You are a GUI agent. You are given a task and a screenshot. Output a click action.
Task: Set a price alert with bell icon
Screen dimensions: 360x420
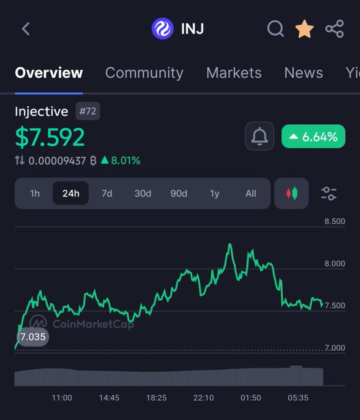pos(259,136)
